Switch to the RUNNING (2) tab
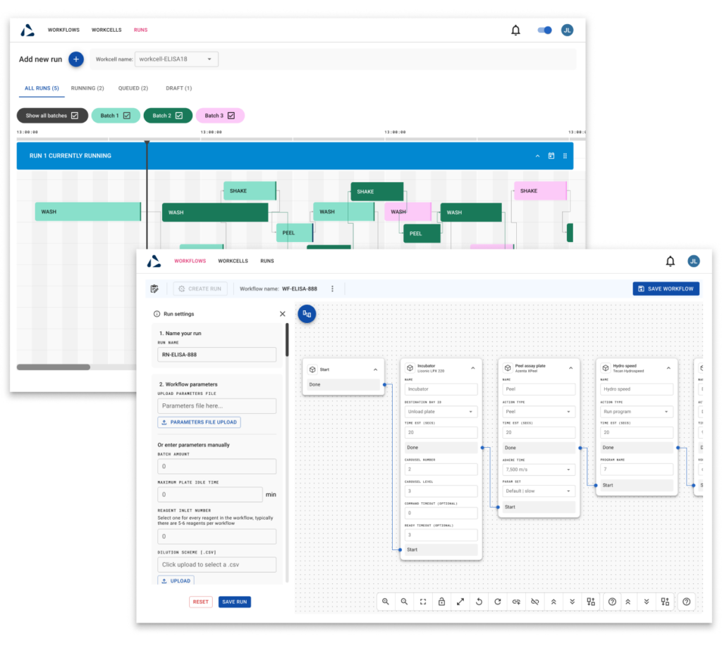This screenshot has height=646, width=722. 87,88
